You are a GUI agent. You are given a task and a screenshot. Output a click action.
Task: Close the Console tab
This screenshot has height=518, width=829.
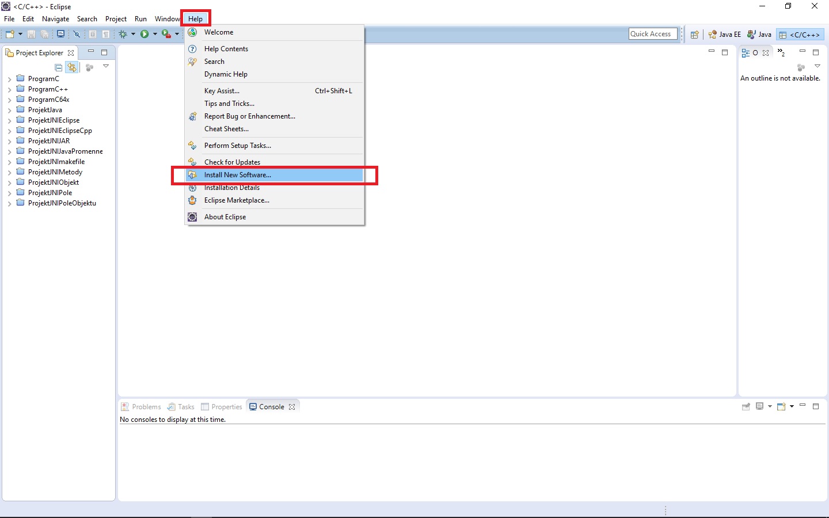coord(292,407)
